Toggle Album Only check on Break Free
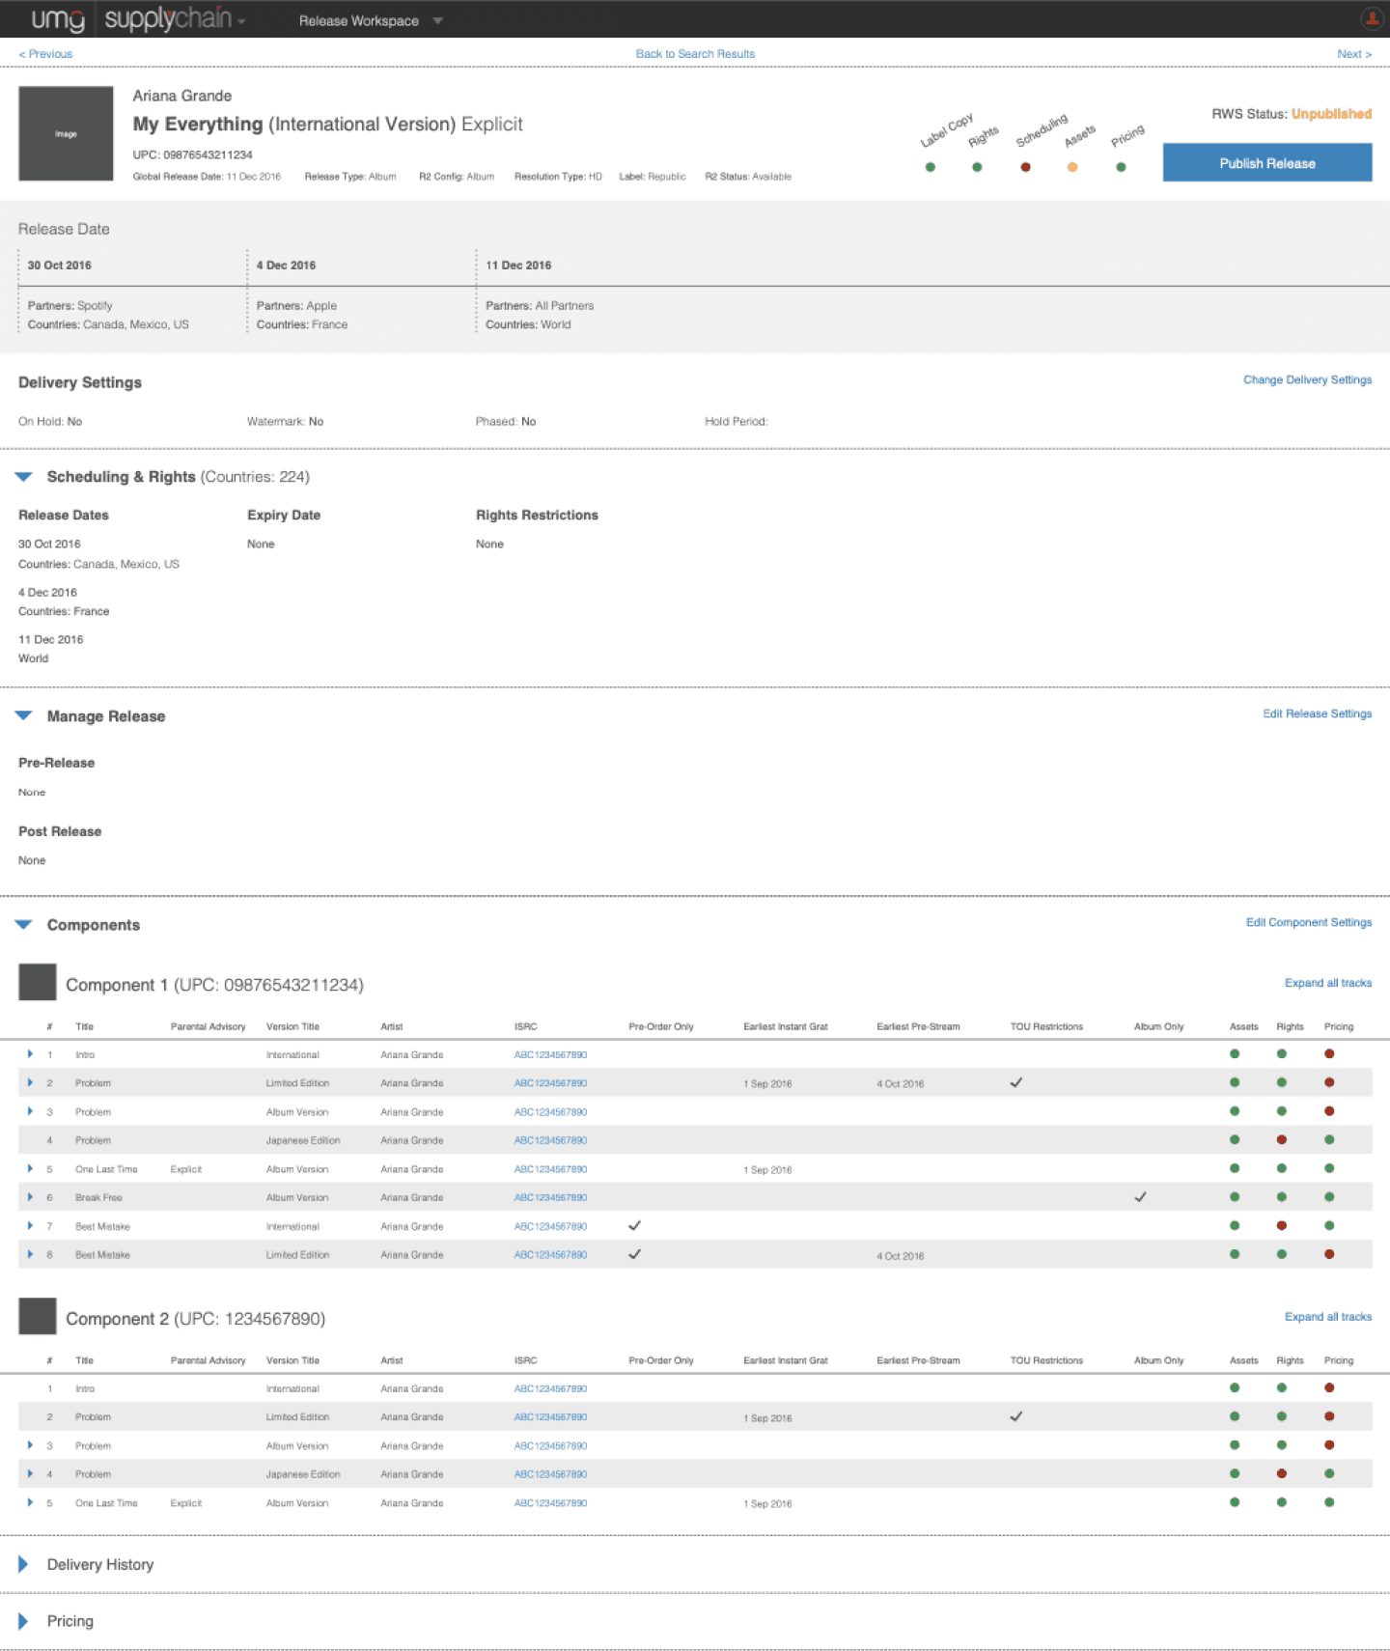This screenshot has width=1390, height=1651. point(1140,1196)
